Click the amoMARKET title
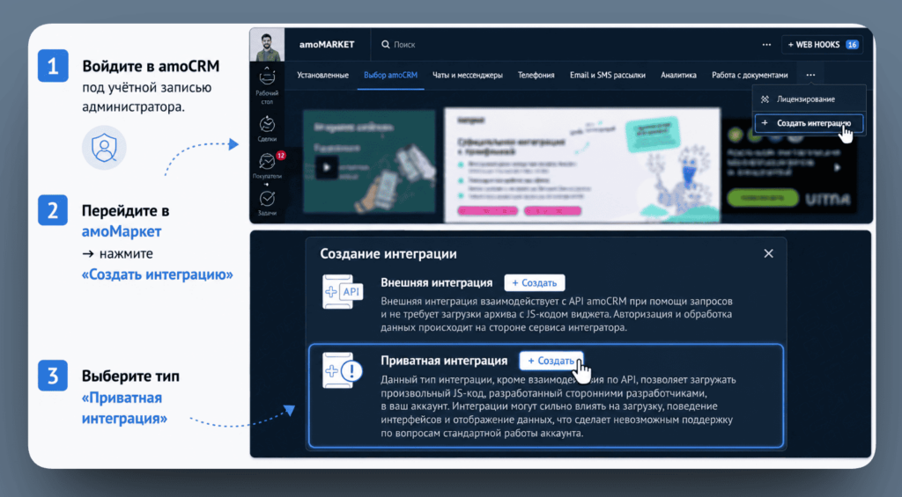Viewport: 902px width, 497px height. coord(327,44)
